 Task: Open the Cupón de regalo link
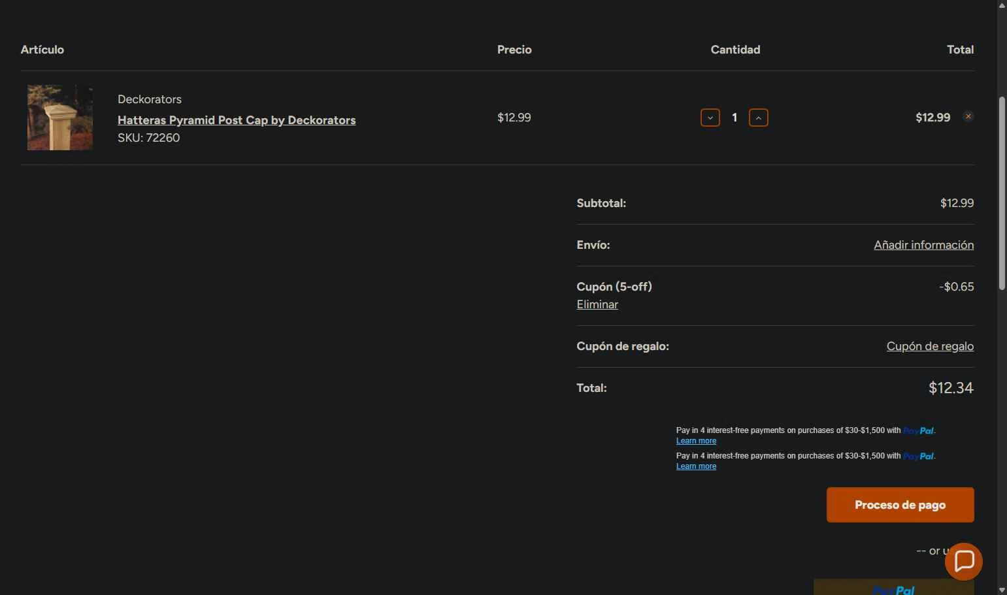[930, 346]
